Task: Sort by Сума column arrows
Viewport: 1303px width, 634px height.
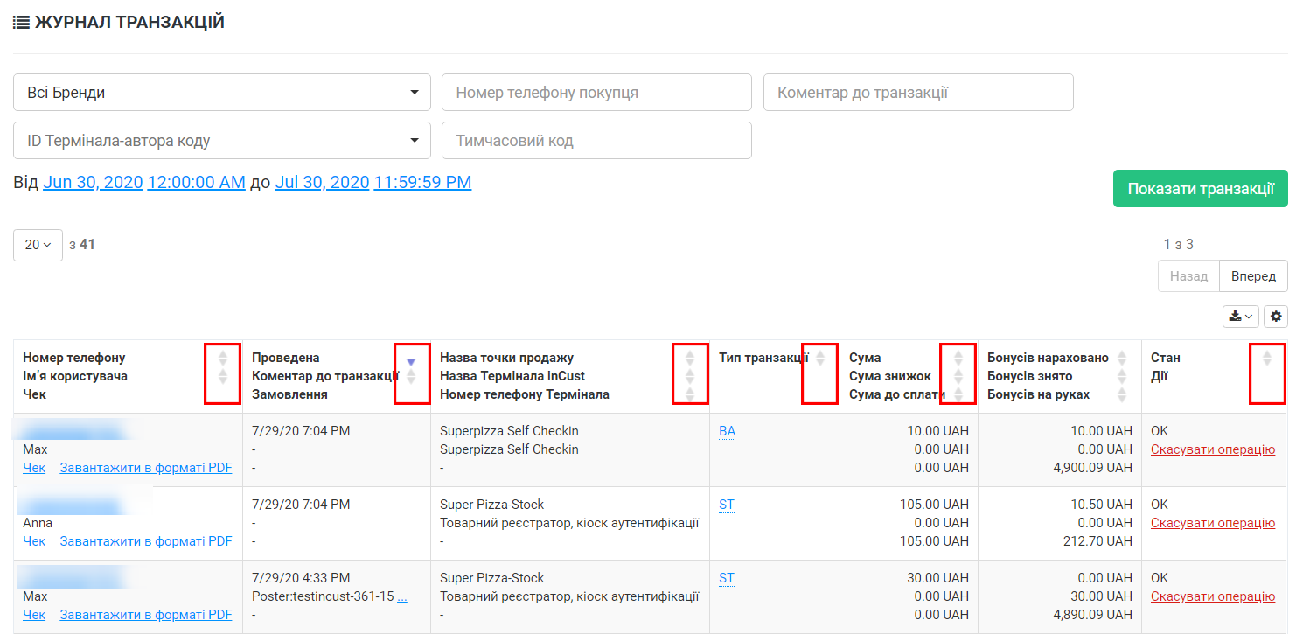Action: 958,358
